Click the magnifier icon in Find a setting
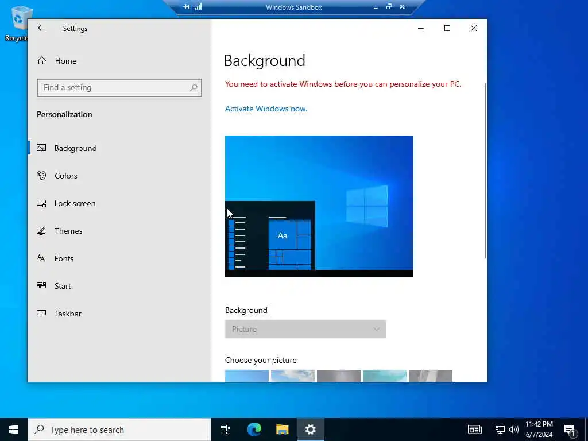 point(194,88)
